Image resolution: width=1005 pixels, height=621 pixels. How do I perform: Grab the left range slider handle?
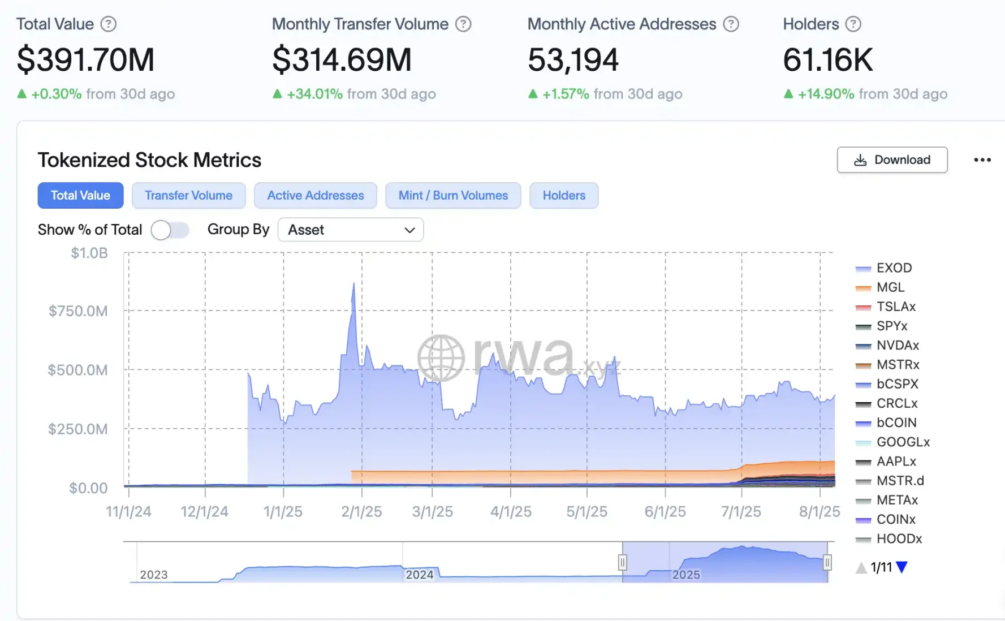pos(623,562)
